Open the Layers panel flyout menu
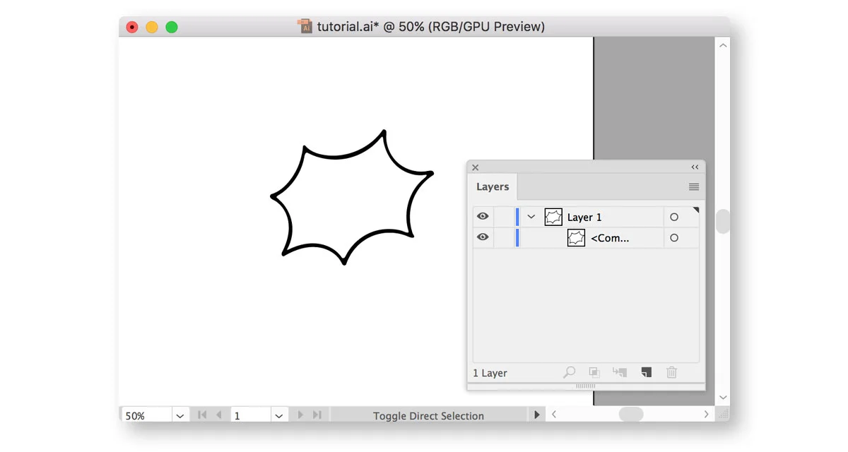 (x=693, y=186)
